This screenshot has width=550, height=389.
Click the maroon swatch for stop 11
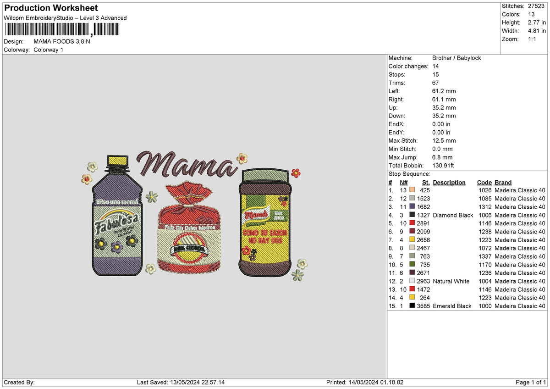[412, 272]
